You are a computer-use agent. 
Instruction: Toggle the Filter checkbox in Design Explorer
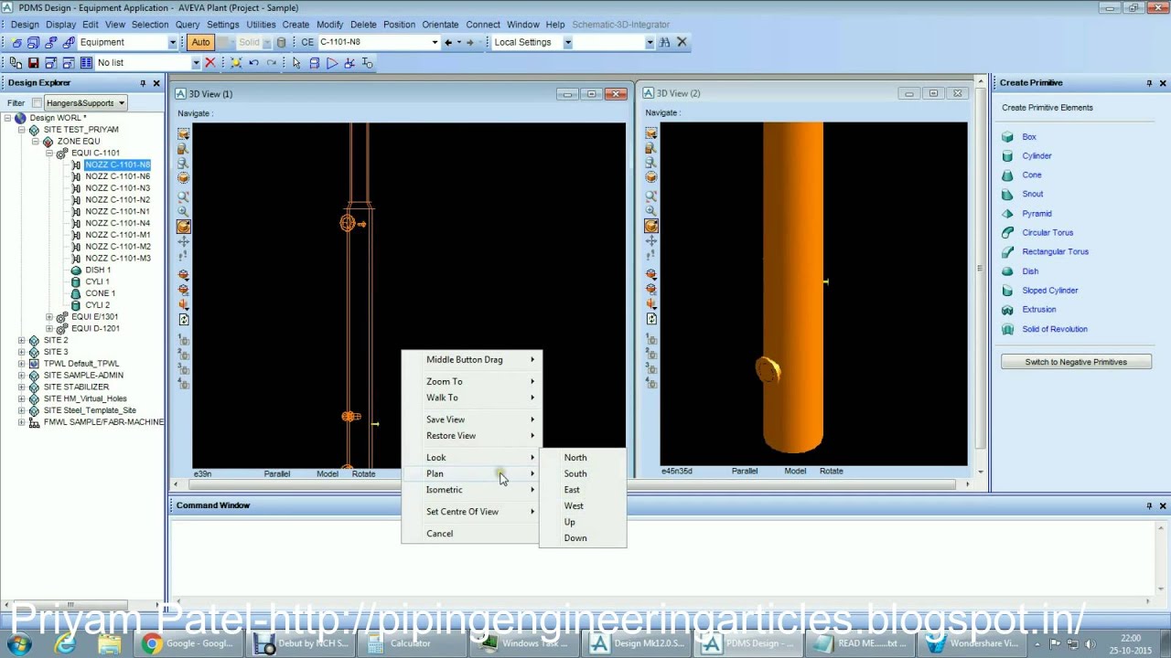37,103
